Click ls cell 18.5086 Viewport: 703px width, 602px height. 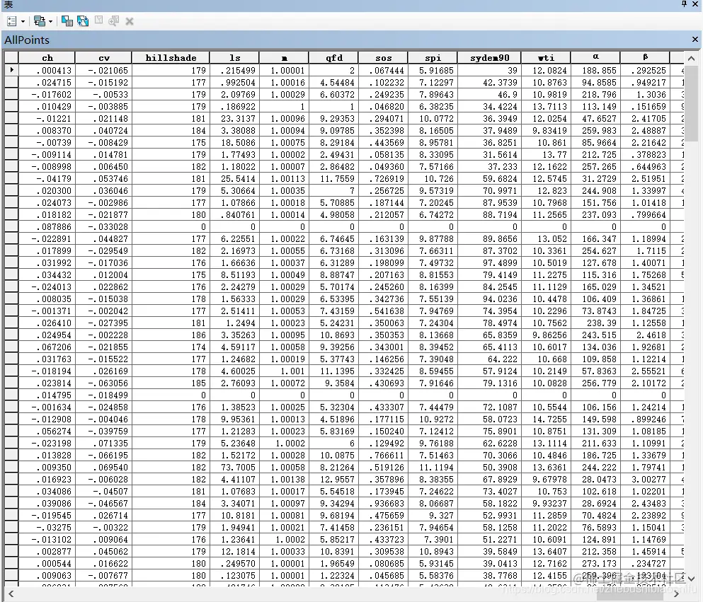click(x=234, y=142)
